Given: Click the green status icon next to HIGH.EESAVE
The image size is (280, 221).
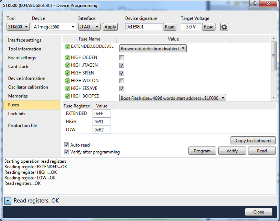Looking at the screenshot, I should [67, 88].
